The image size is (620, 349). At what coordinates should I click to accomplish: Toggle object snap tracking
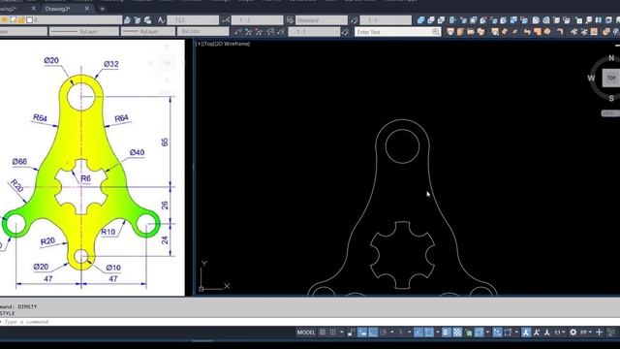[x=418, y=333]
